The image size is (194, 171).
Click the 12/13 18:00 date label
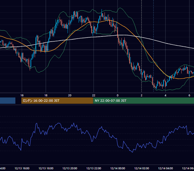pos(46,168)
